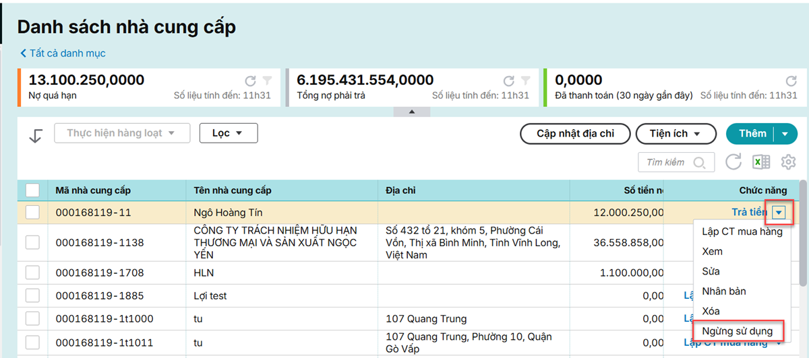Open the Lọc filter dropdown
The image size is (809, 358).
228,133
